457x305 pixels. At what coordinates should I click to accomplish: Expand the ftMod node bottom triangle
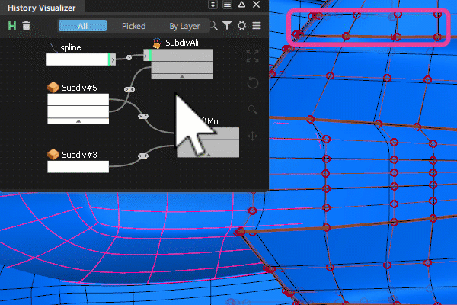point(209,155)
